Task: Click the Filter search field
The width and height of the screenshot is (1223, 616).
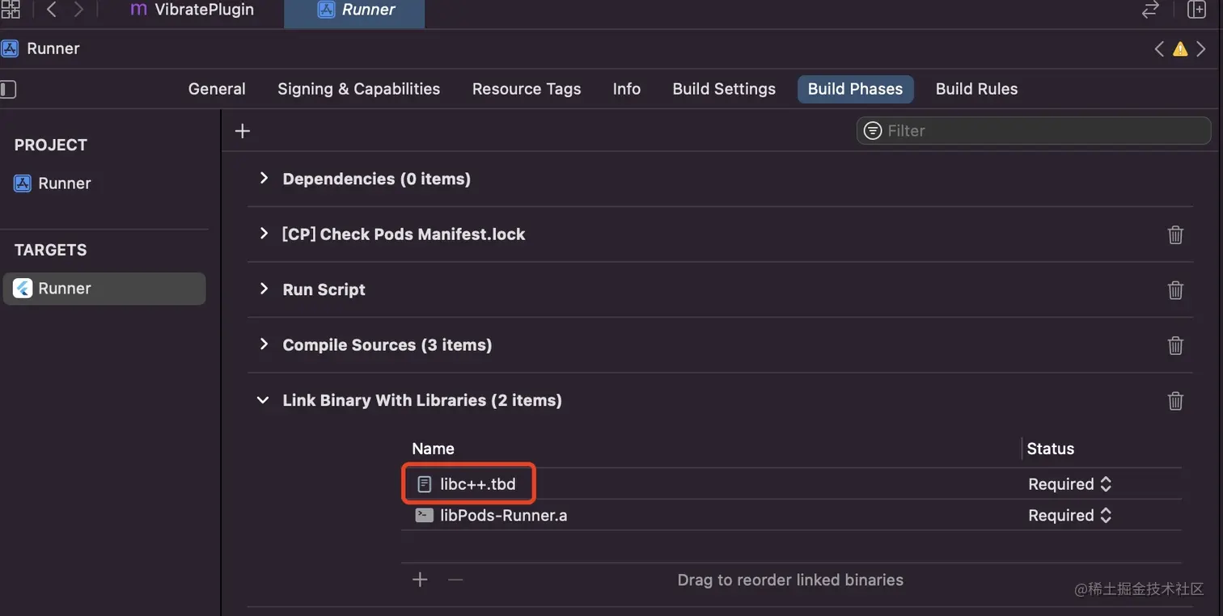Action: point(1034,131)
